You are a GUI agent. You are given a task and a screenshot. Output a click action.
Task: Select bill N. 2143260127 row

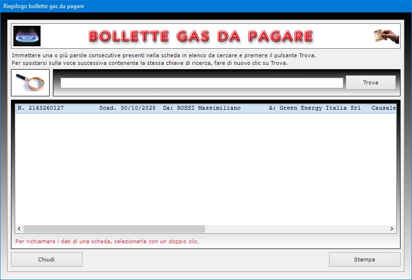206,108
